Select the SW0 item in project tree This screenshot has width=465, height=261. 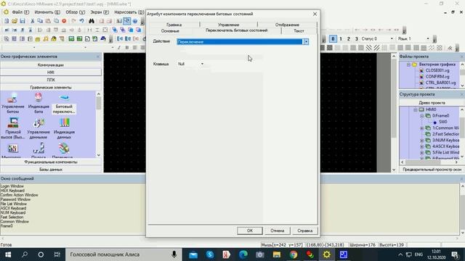click(442, 122)
